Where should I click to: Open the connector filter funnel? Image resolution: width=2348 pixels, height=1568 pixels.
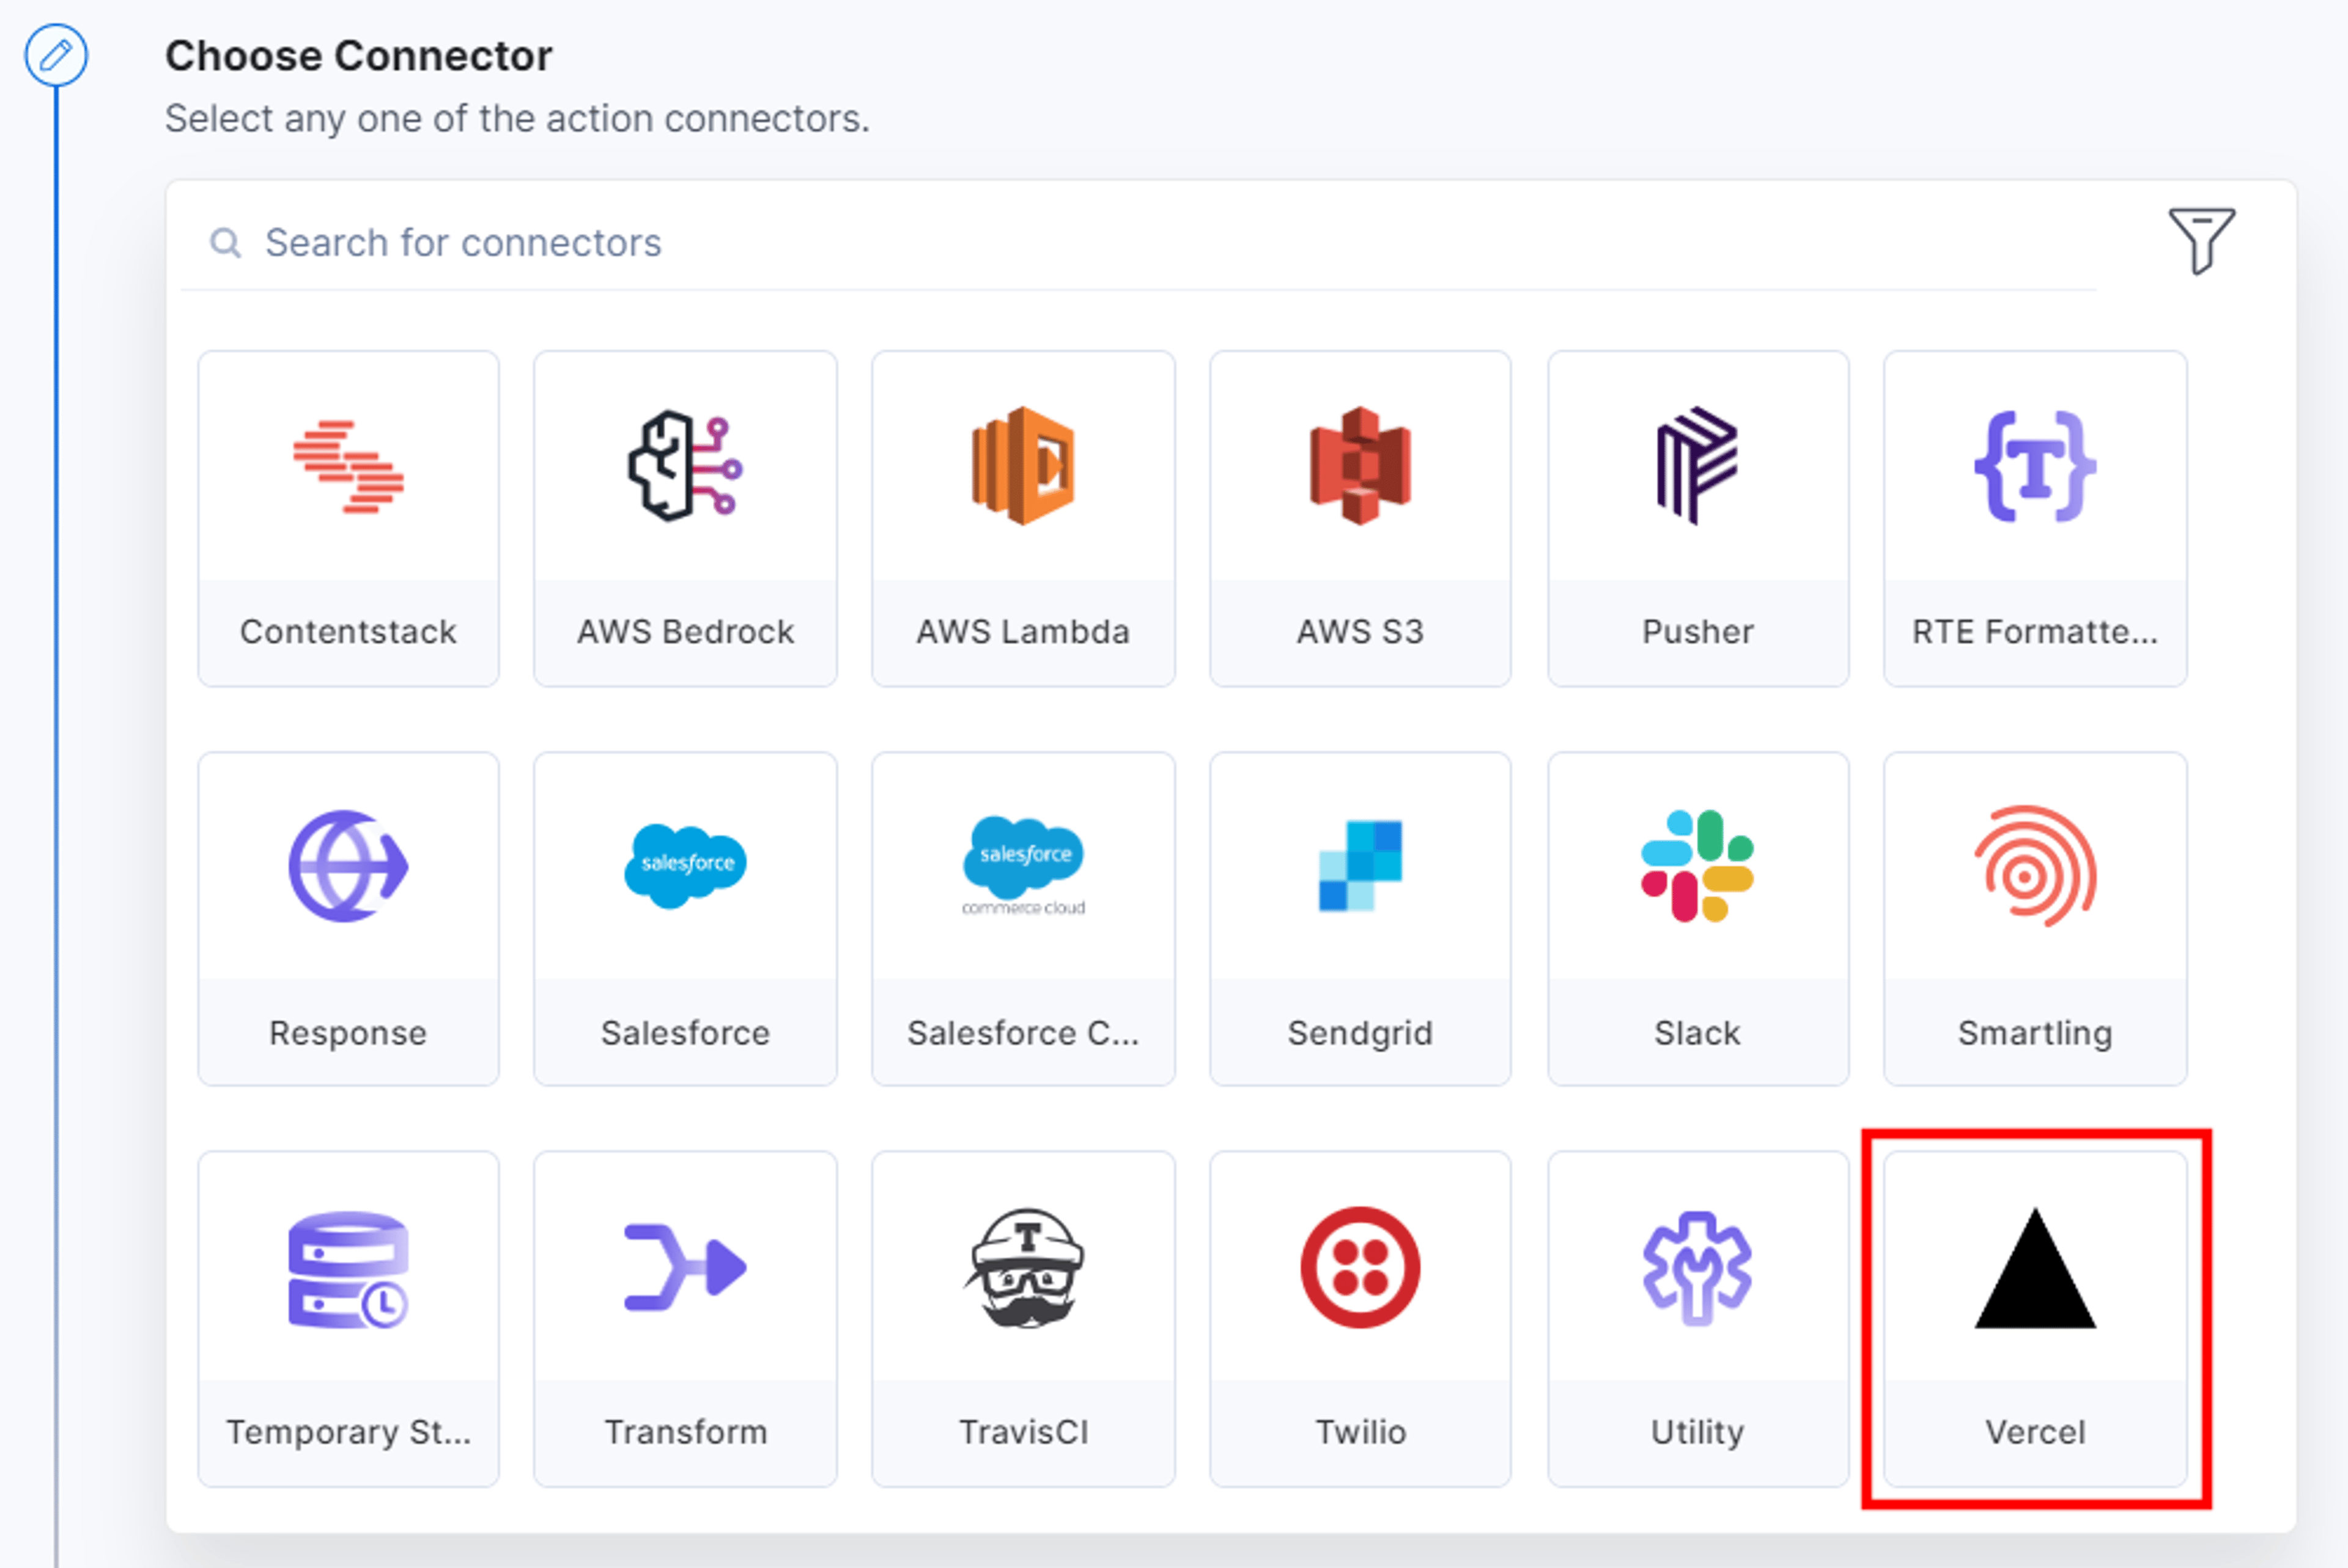click(2201, 240)
